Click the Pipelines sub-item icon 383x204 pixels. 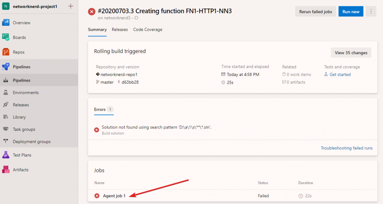pyautogui.click(x=6, y=80)
